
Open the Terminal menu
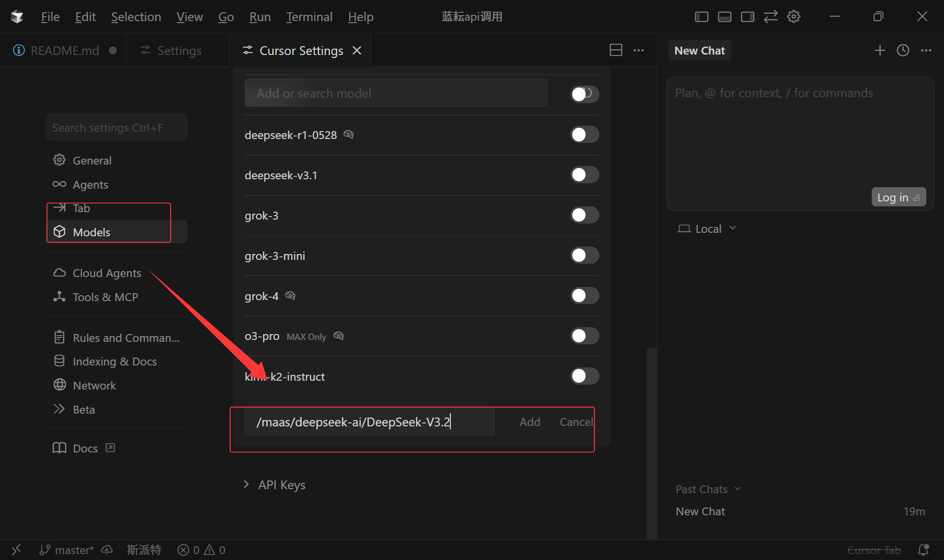[x=309, y=17]
